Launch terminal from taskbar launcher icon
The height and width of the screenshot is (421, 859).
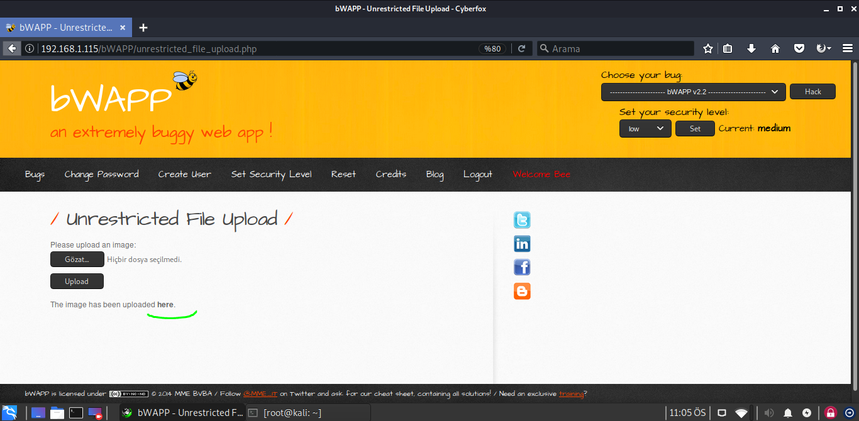[x=76, y=413]
